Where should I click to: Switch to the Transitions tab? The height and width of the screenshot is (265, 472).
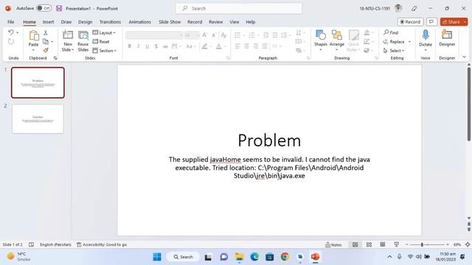(110, 22)
